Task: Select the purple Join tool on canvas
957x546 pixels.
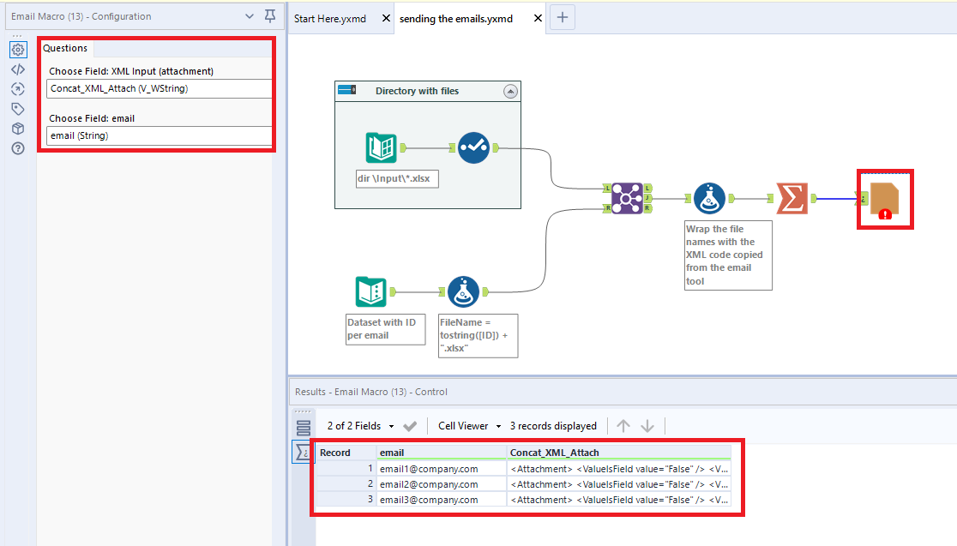Action: [628, 197]
